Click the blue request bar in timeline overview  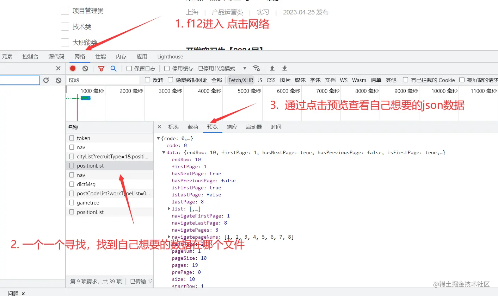(86, 98)
